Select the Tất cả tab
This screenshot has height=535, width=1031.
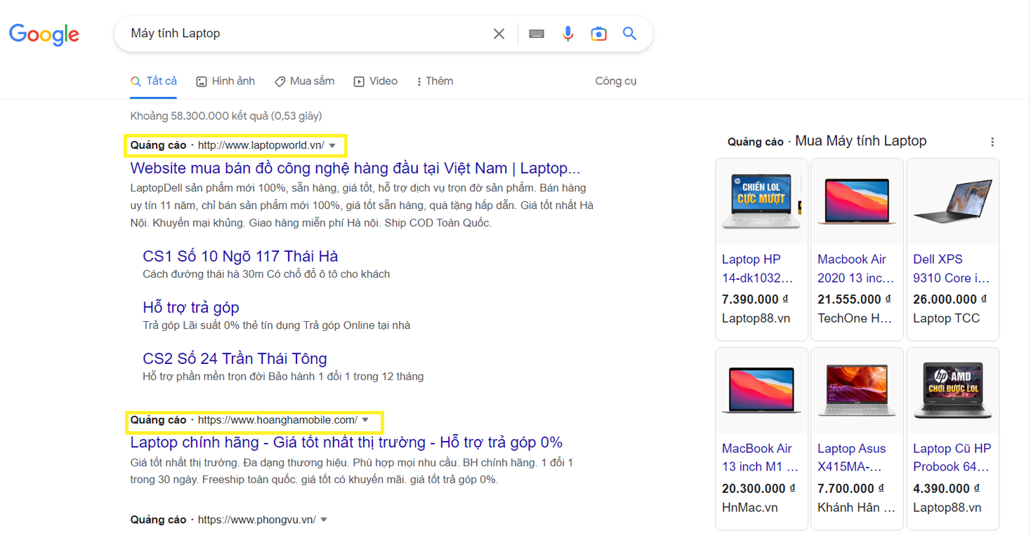pos(154,81)
